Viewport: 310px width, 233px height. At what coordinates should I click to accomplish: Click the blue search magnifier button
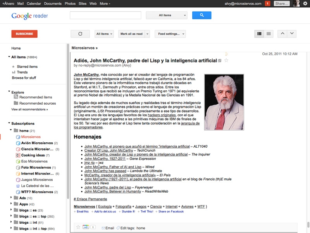click(202, 15)
